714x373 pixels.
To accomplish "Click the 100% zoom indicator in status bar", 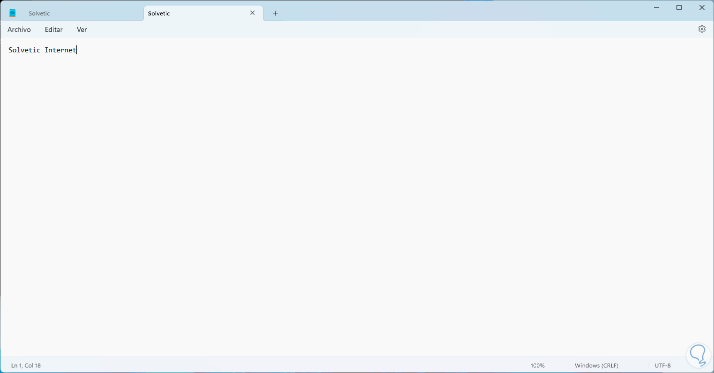I will (x=537, y=365).
